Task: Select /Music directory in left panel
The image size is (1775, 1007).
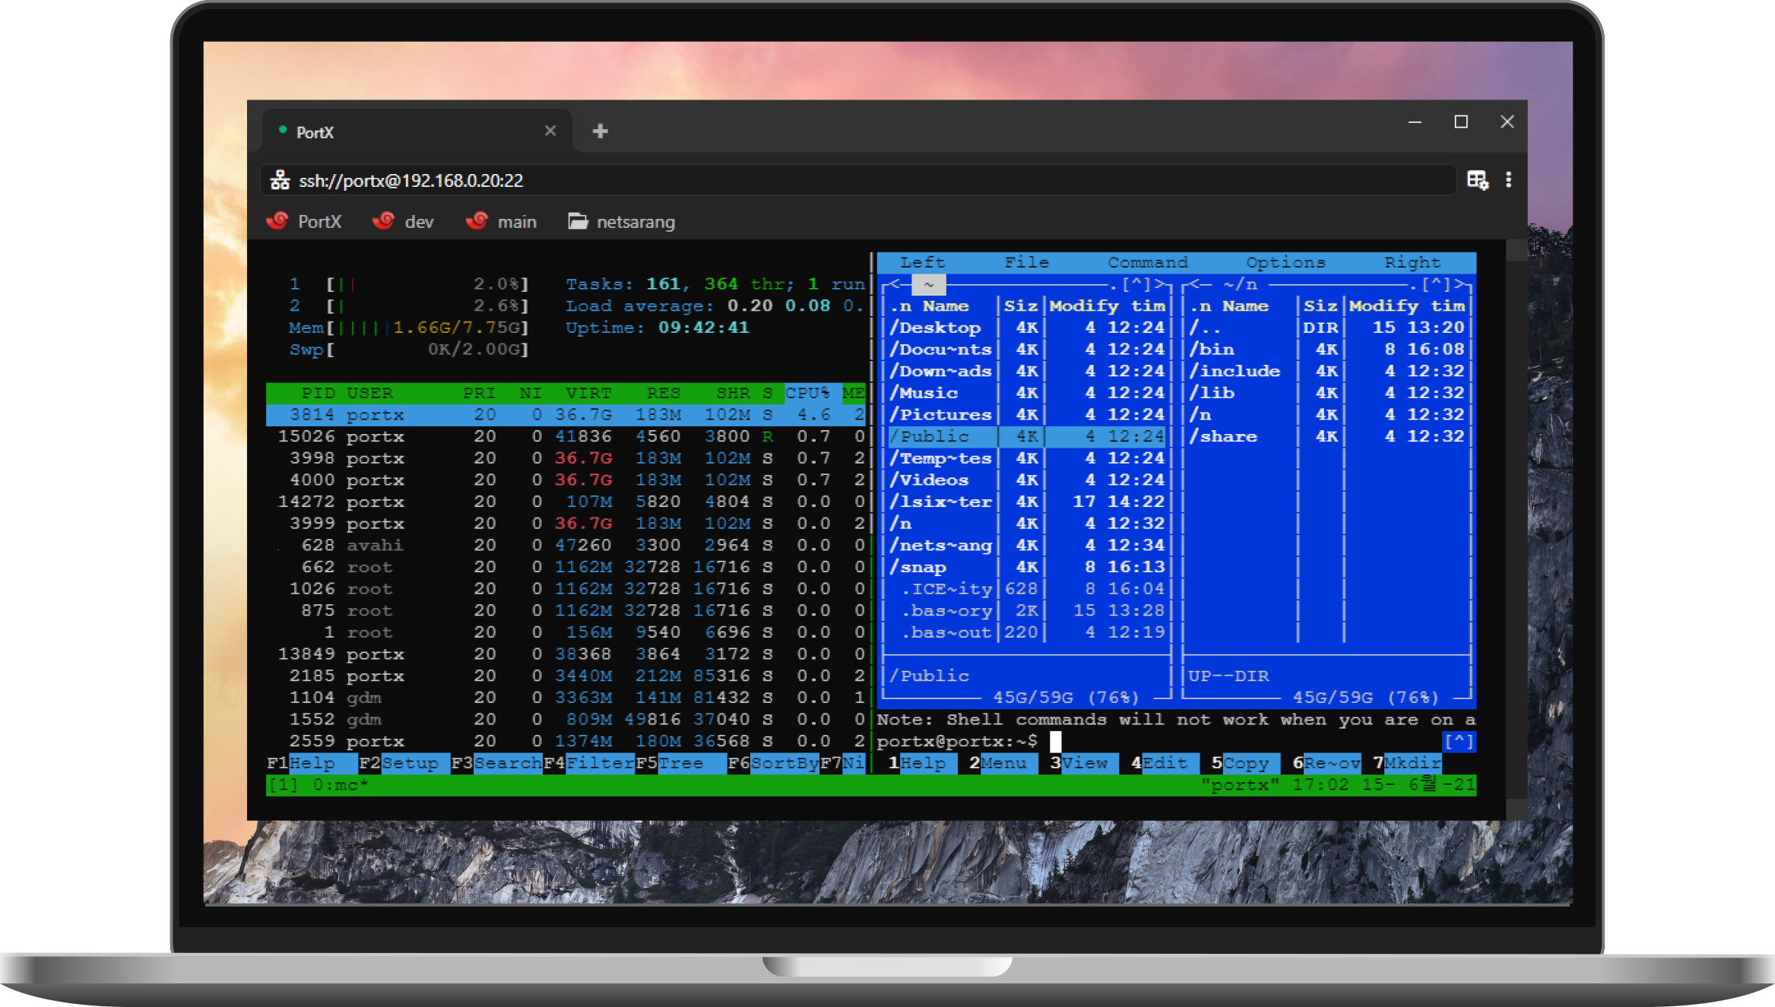Action: point(1026,393)
